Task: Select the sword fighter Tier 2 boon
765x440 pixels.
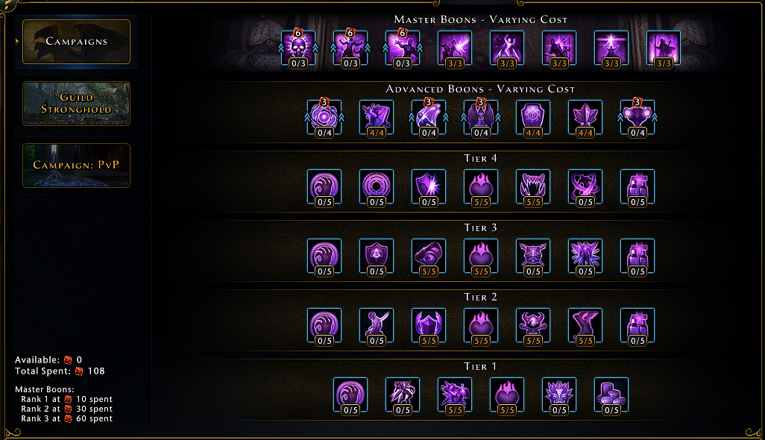Action: 376,325
